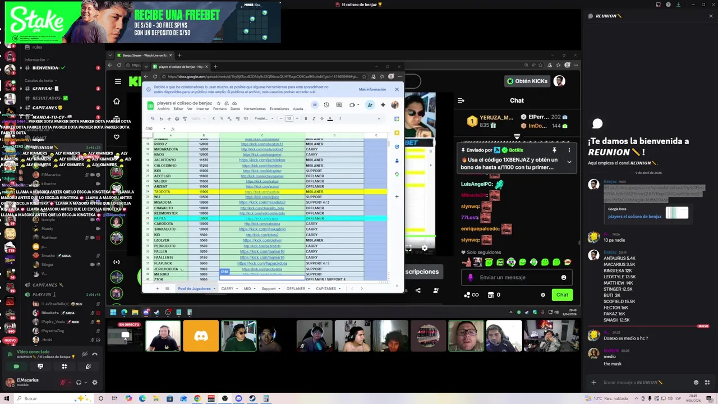Toggle Discord noise suppression icon
718x404 pixels.
85,354
